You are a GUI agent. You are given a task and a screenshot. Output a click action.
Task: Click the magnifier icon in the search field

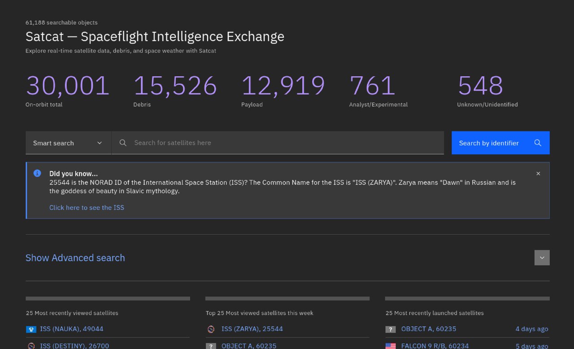pos(123,143)
